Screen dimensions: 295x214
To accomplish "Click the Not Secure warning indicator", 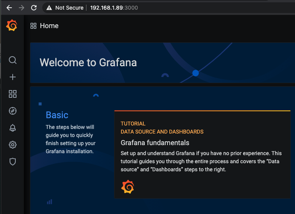I will (x=65, y=8).
